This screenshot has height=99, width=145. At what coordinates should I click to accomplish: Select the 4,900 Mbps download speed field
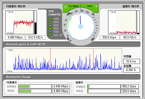(x=15, y=37)
